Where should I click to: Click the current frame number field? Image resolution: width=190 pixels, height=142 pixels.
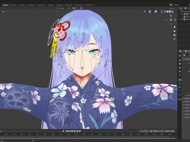(144, 131)
